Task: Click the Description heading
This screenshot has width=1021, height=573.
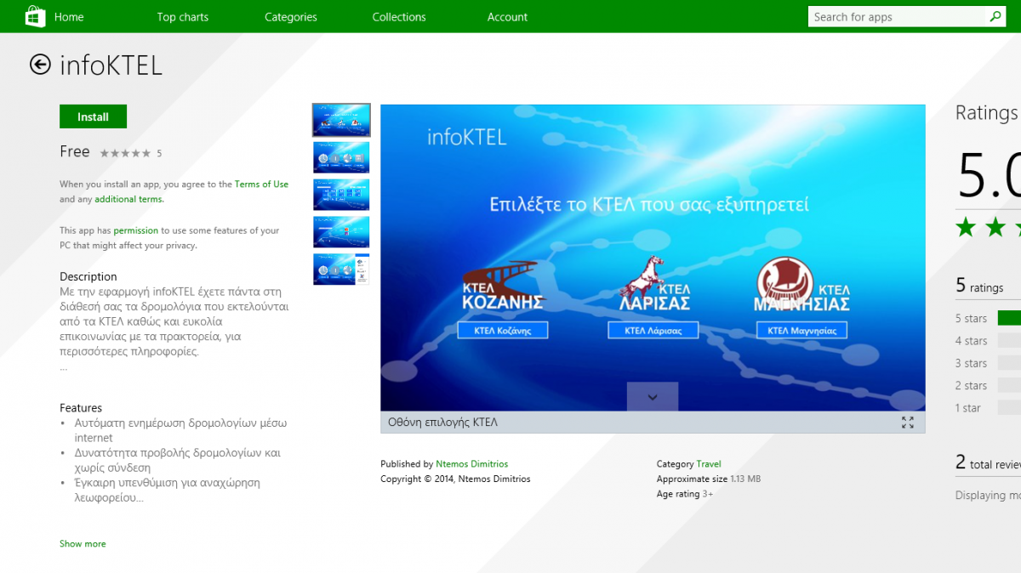Action: pyautogui.click(x=88, y=276)
